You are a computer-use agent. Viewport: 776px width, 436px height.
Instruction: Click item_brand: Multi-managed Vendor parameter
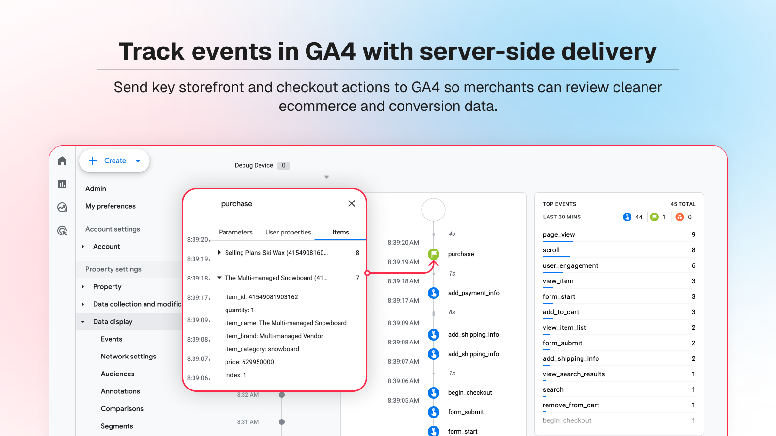pyautogui.click(x=274, y=336)
